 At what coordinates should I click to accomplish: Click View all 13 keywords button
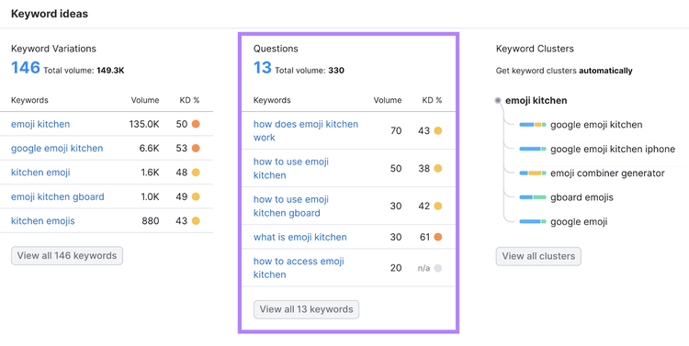pos(306,309)
